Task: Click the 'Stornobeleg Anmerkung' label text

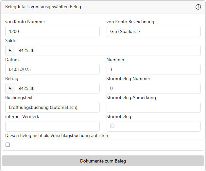Action: (x=131, y=97)
